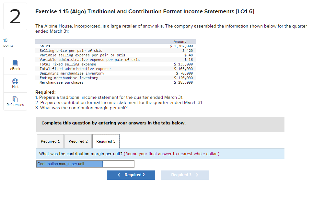Image resolution: width=312 pixels, height=198 pixels.
Task: Click the $ 105,000 fixed administrative value
Action: 183,69
